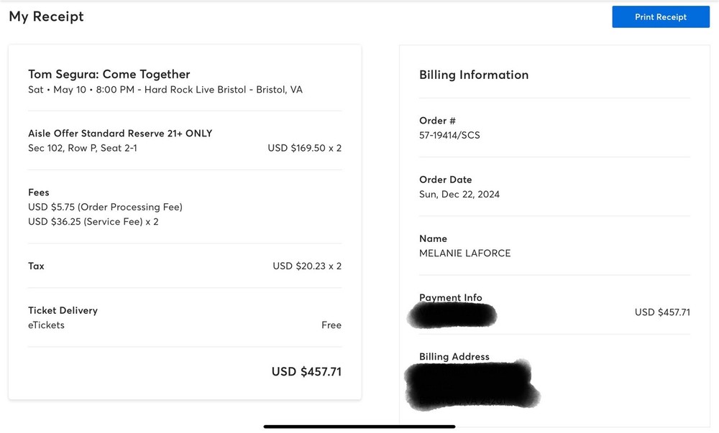This screenshot has height=433, width=719.
Task: Select the name MELANIE LAFORCE
Action: tap(464, 253)
